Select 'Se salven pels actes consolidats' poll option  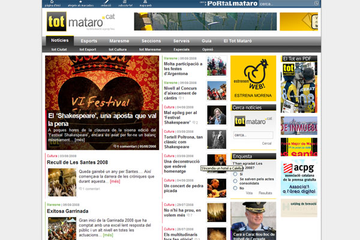click(x=235, y=181)
